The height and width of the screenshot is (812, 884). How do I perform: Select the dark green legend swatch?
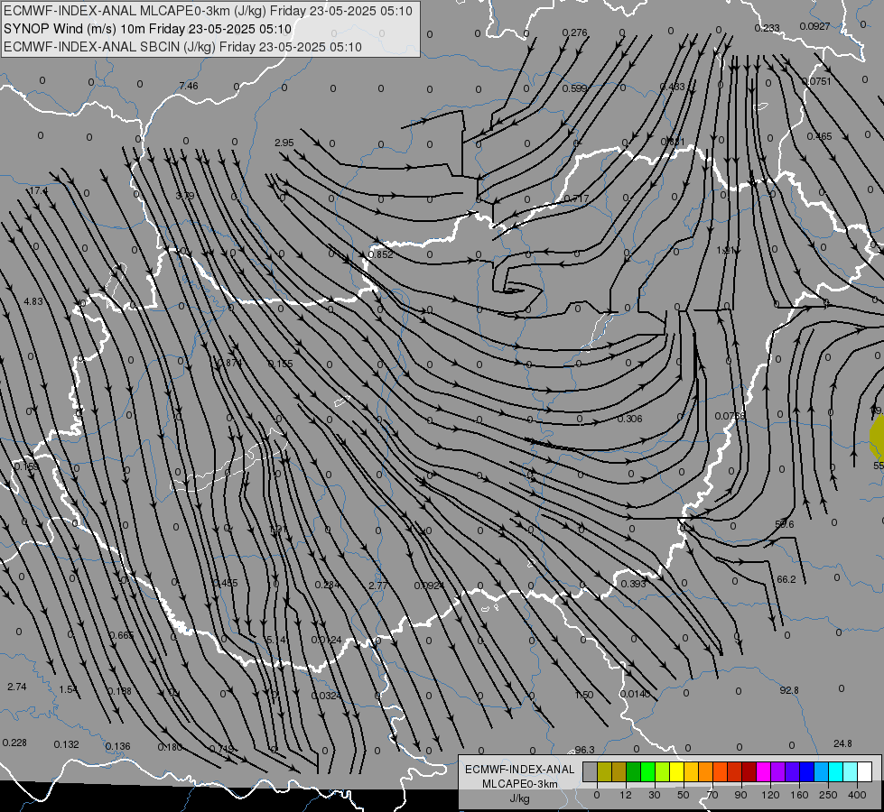point(633,771)
